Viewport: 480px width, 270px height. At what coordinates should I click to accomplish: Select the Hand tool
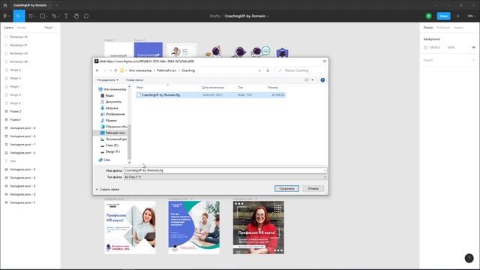(76, 16)
